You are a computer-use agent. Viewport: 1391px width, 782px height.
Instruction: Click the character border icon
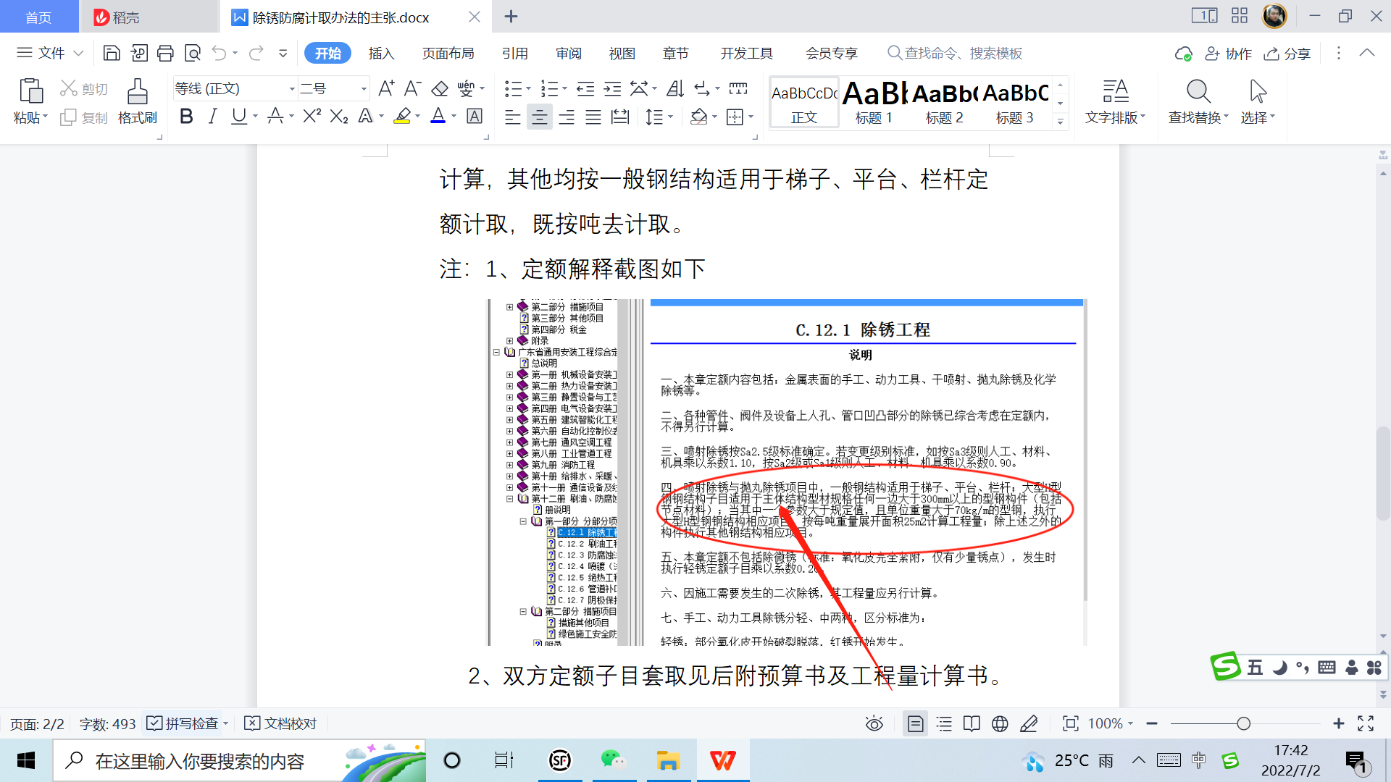coord(475,116)
